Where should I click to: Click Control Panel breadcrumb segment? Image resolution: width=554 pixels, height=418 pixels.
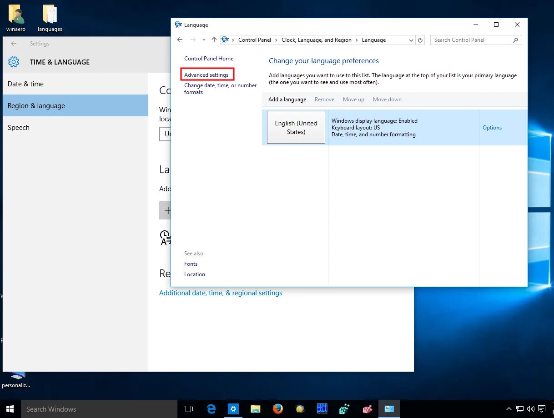click(x=255, y=40)
